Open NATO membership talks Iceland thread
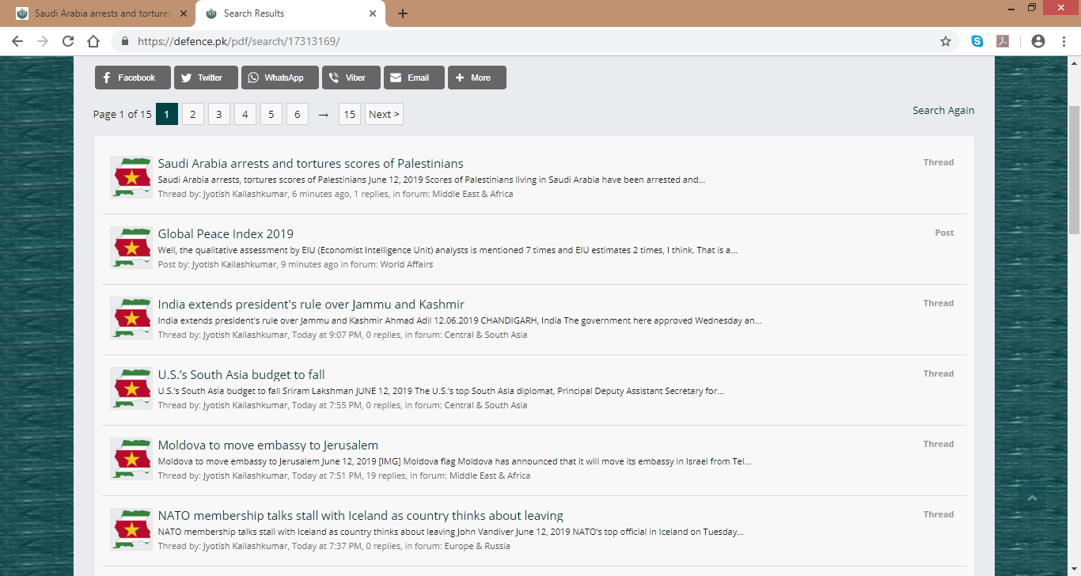Viewport: 1081px width, 576px height. pyautogui.click(x=361, y=516)
